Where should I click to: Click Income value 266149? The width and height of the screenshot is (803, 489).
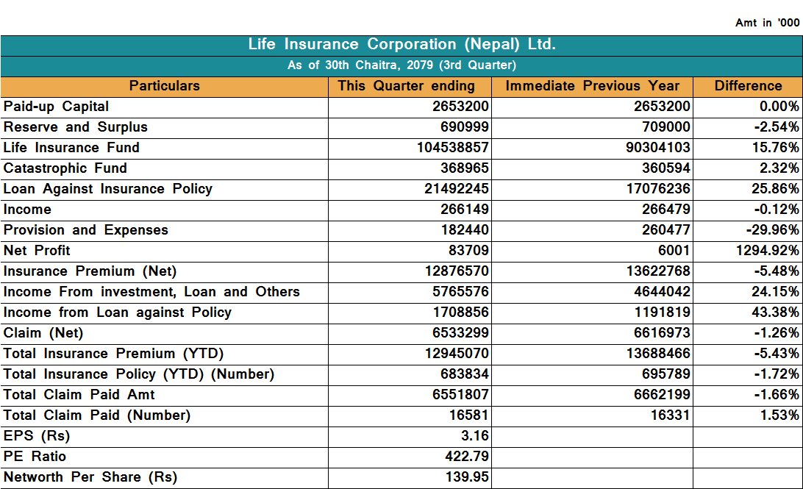[465, 210]
